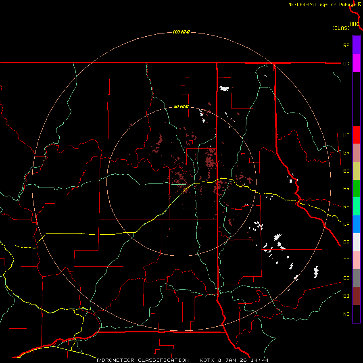Screen dimensions: 363x363
Task: Click the "KOTX" radar site identifier
Action: point(208,360)
